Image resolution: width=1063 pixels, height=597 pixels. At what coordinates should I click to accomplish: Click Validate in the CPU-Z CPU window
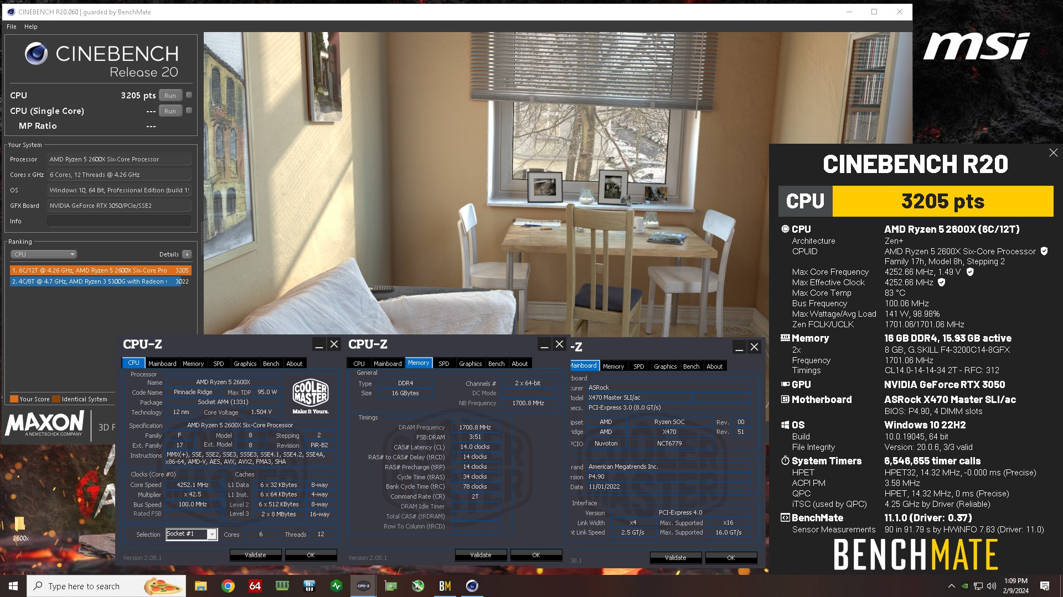(x=256, y=555)
